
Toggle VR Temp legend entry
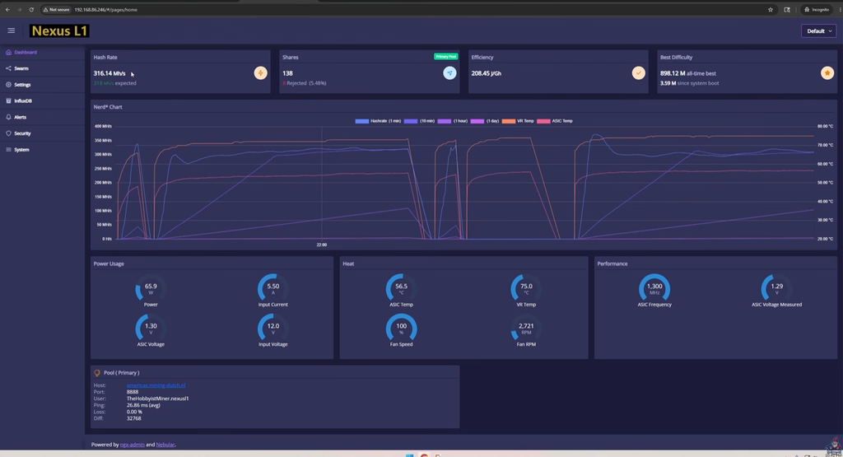coord(518,121)
